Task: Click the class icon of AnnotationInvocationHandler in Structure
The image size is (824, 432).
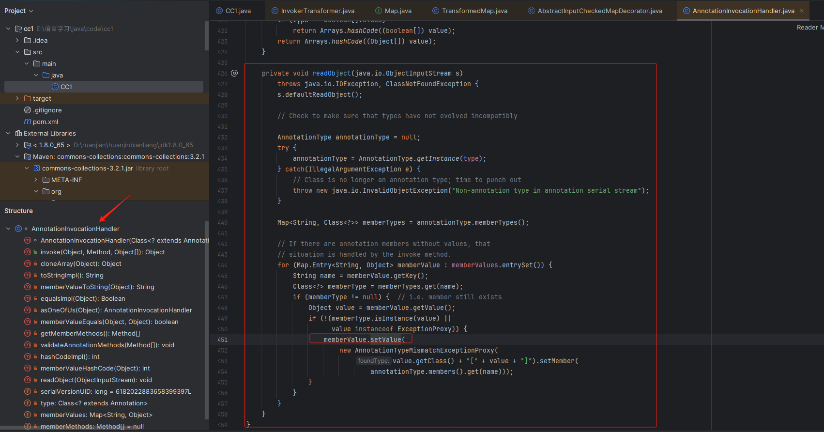Action: coord(18,229)
